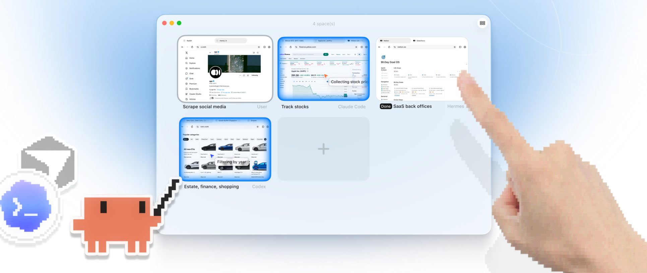Click the Filtering by year status tooltip
This screenshot has height=273, width=647.
pyautogui.click(x=232, y=162)
